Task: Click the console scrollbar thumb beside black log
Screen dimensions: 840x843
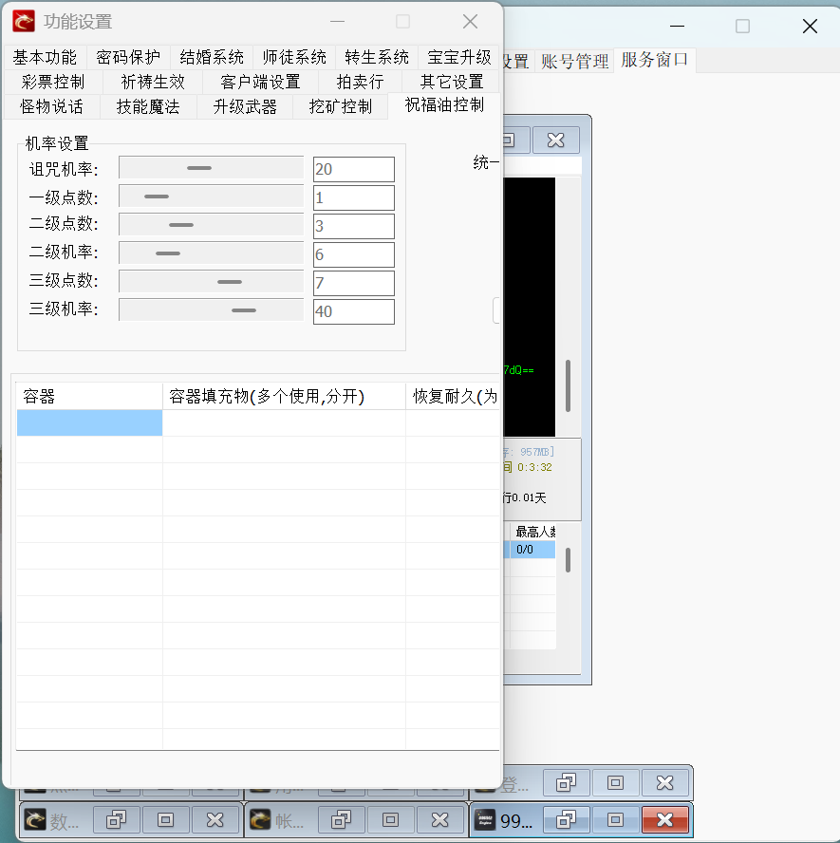Action: (x=568, y=386)
